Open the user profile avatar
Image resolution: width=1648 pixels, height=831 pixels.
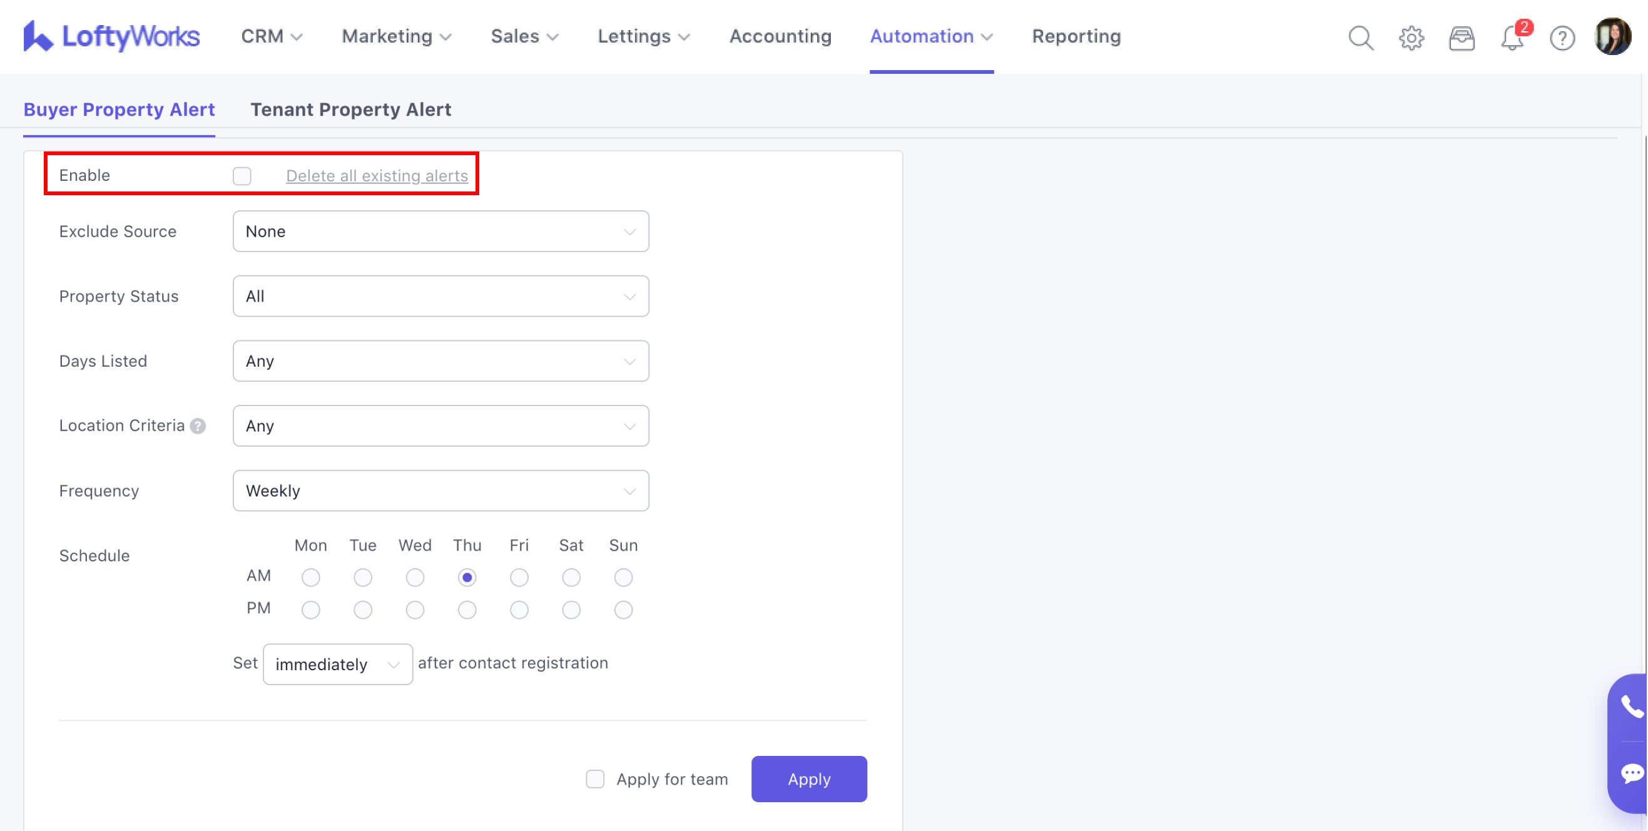pos(1612,36)
